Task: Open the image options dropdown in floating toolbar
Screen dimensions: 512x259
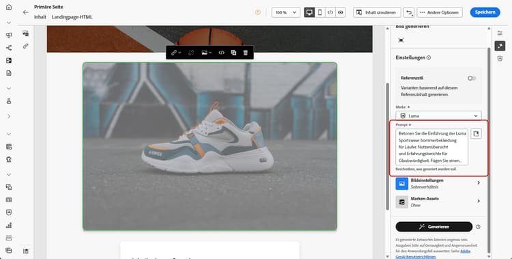Action: coord(206,53)
